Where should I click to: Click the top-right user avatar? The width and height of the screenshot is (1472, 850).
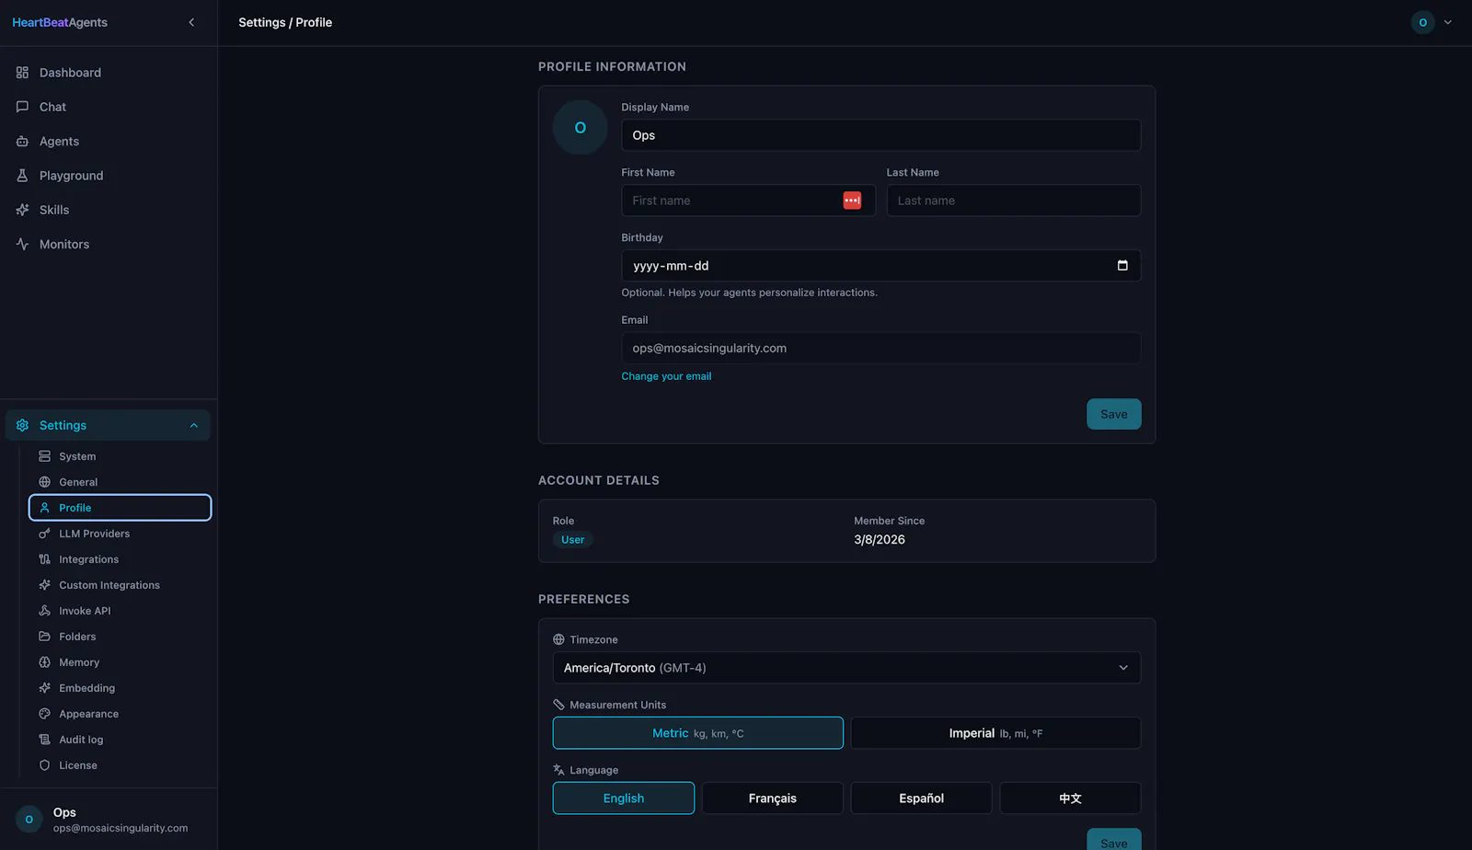[x=1423, y=22]
